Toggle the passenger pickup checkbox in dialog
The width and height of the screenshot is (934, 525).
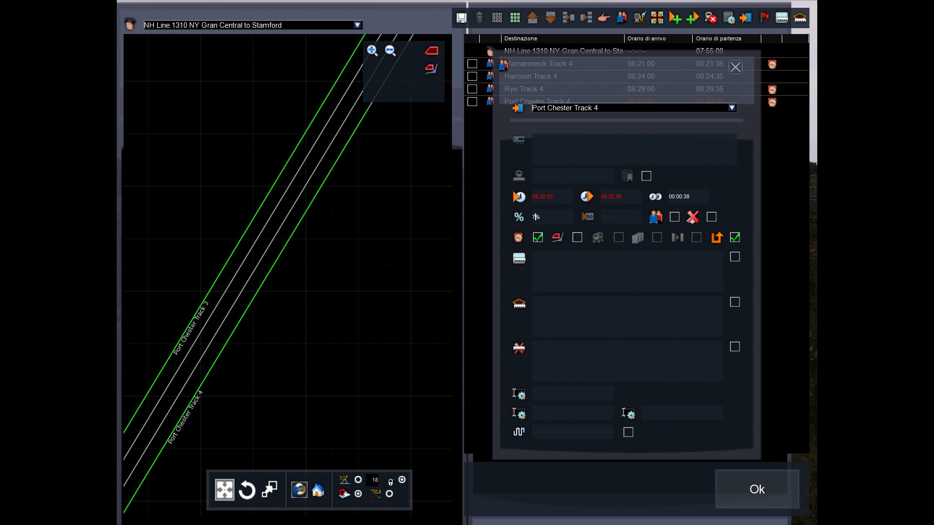tap(674, 217)
